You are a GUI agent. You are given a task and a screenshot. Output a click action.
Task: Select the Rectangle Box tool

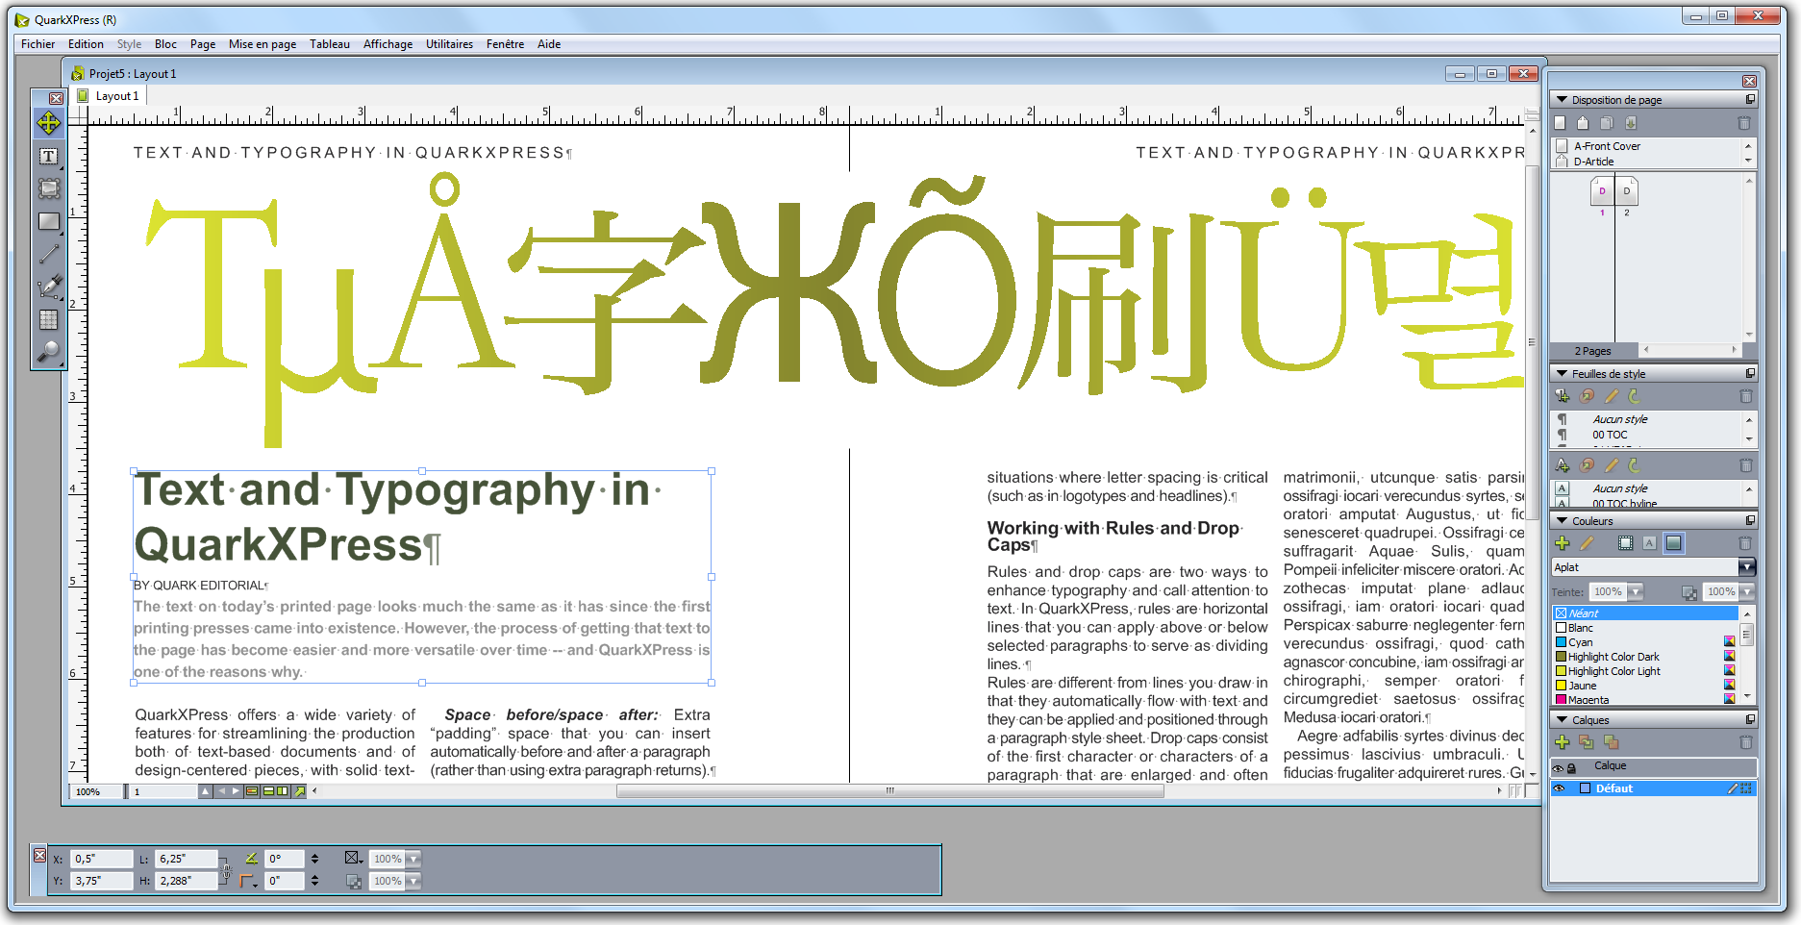(49, 221)
